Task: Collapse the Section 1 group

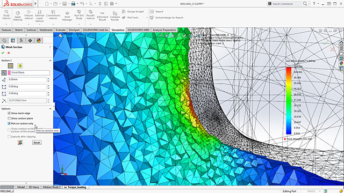Action: [50, 61]
